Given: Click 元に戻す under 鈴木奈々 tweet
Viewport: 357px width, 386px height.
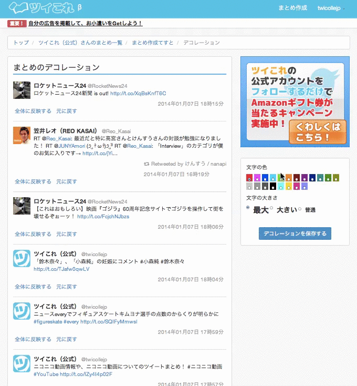Looking at the screenshot, I should click(x=67, y=287).
